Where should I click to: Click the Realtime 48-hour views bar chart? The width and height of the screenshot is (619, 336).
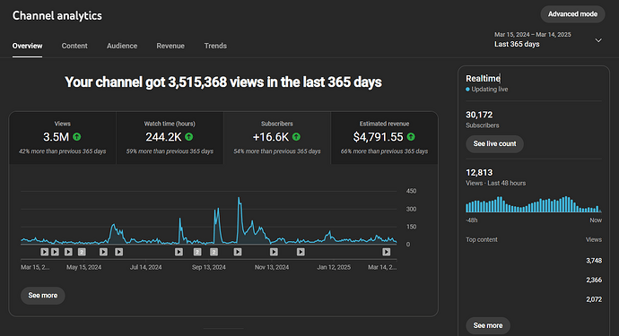click(534, 204)
